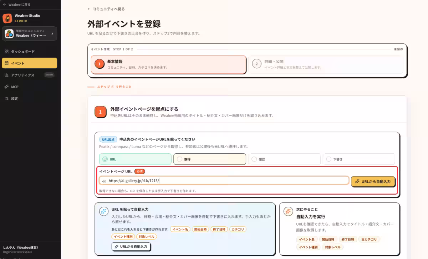Click the white URLから自動入力 button
Image resolution: width=428 pixels, height=259 pixels.
coord(131,247)
